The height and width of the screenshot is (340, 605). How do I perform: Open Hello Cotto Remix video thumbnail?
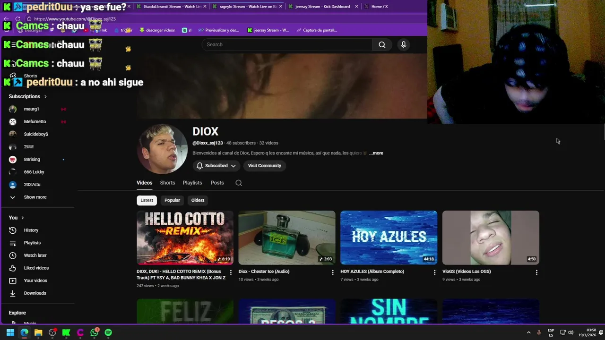tap(185, 238)
